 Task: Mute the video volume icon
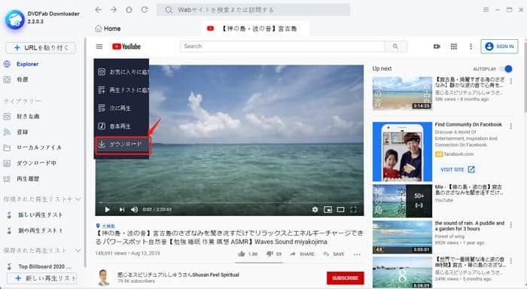135,210
